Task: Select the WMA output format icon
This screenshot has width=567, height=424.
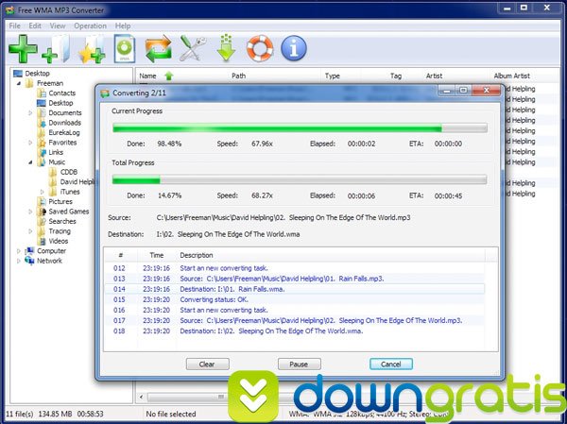Action: click(124, 49)
